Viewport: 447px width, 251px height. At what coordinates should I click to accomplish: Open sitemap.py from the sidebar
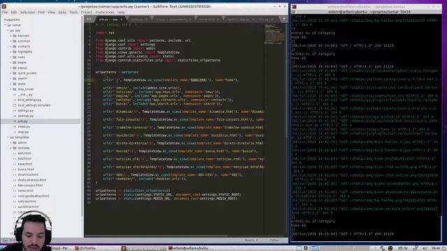pyautogui.click(x=26, y=116)
